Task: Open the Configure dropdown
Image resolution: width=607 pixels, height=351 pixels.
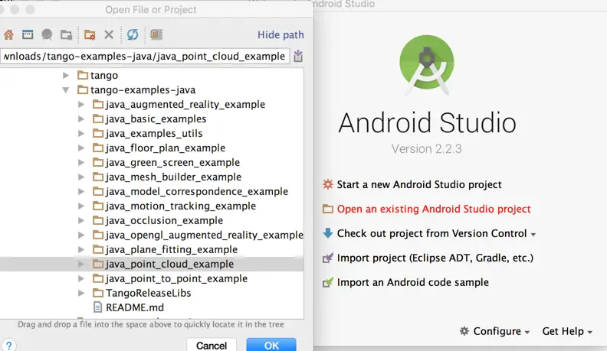Action: coord(495,331)
